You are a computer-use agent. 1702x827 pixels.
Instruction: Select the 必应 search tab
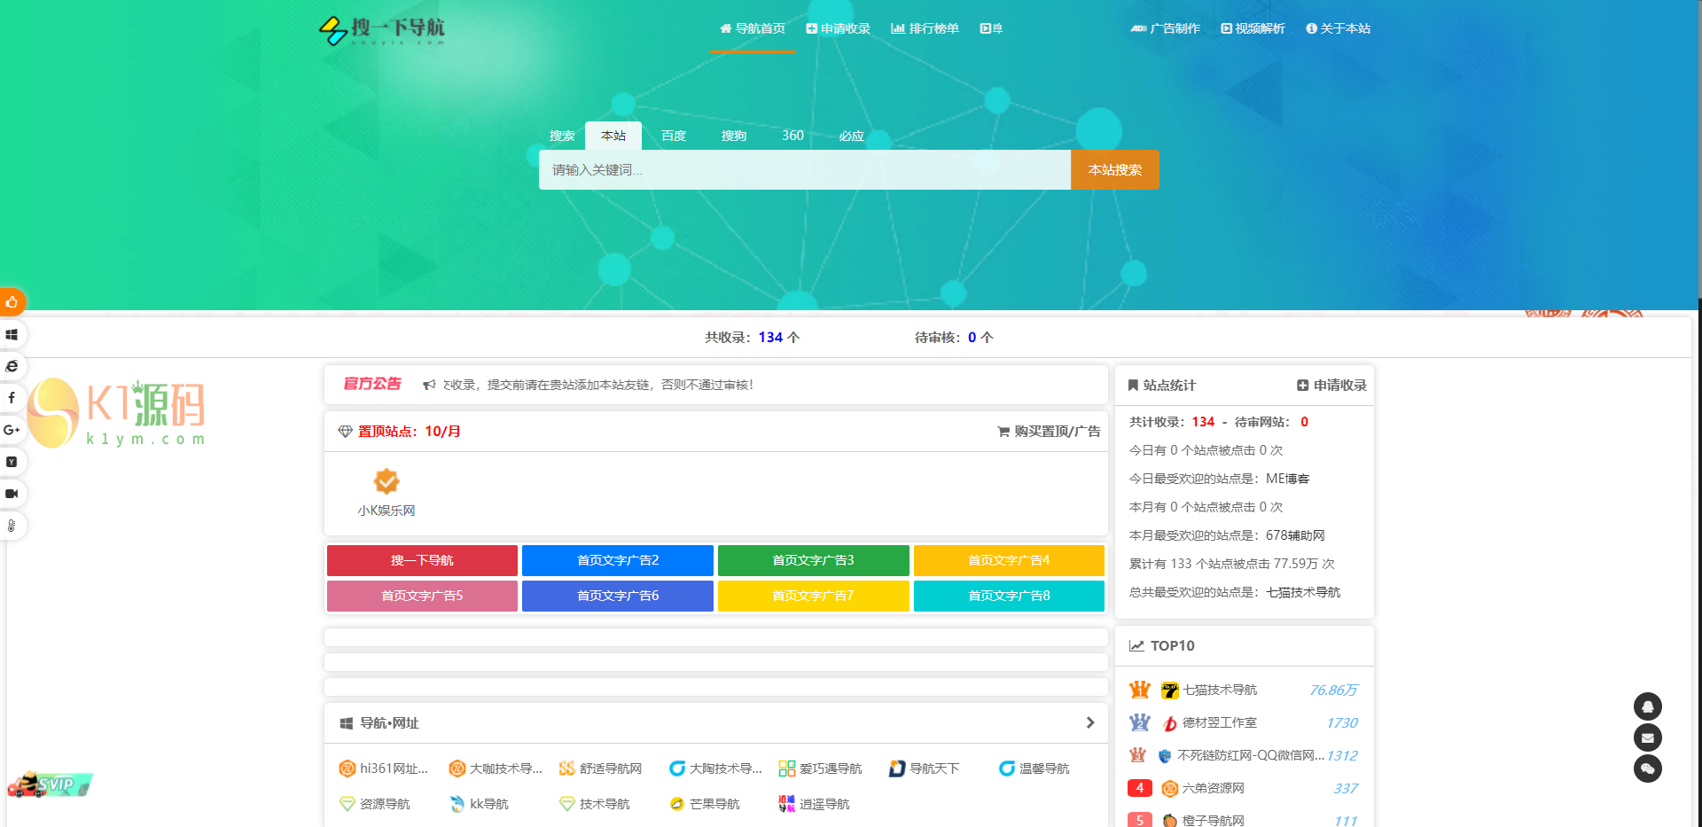click(x=852, y=136)
